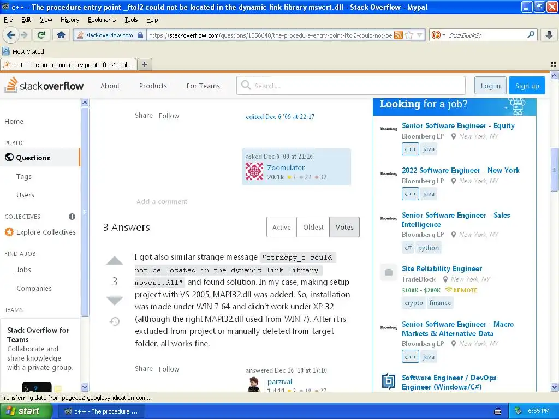559x419 pixels.
Task: Open Users in left sidebar
Action: 25,195
